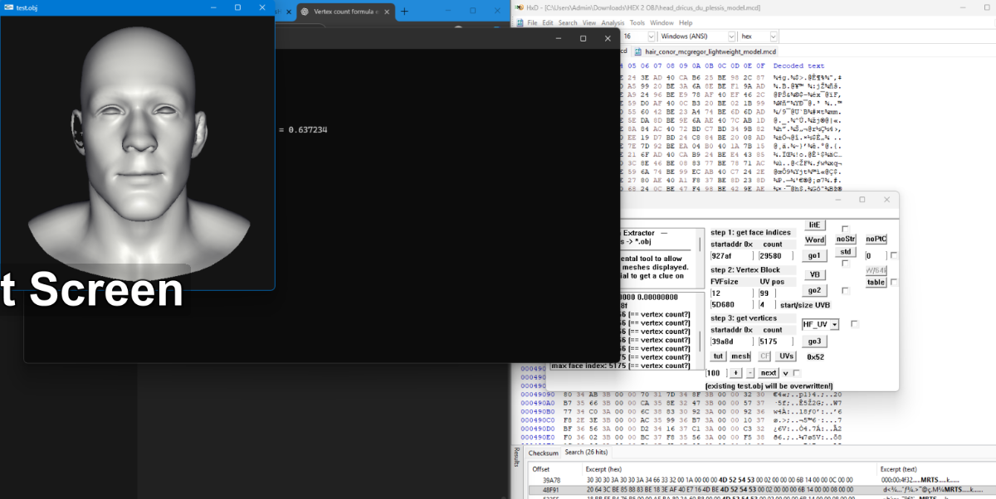
Task: Click the step 1 startaddr field 927af
Action: (x=731, y=256)
